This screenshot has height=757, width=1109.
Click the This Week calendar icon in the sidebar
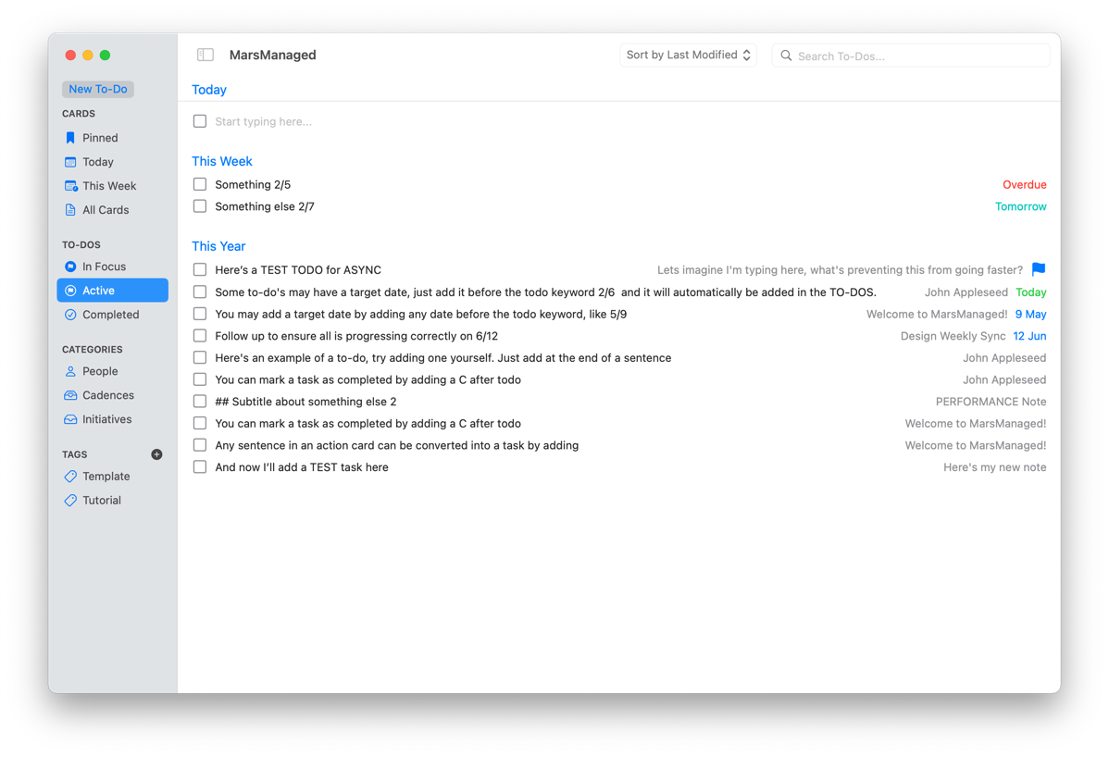coord(70,186)
